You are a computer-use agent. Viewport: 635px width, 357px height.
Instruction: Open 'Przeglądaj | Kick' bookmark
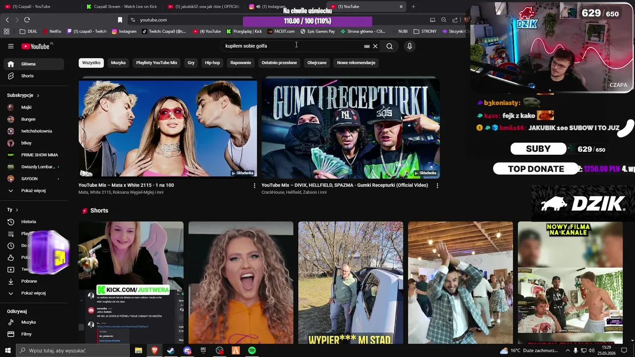click(x=244, y=31)
